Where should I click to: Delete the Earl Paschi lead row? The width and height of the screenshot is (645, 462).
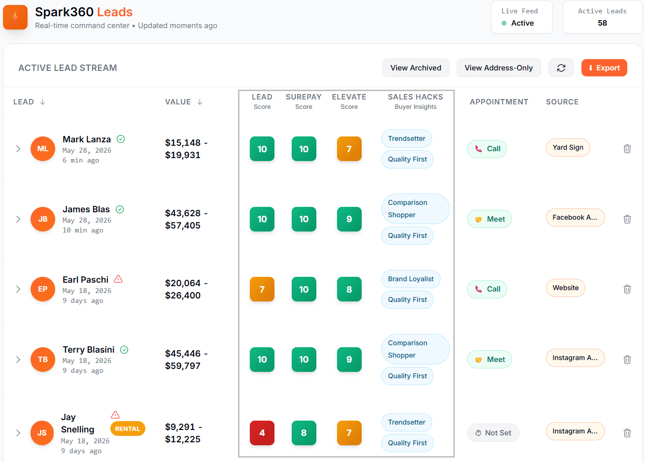[x=627, y=289]
